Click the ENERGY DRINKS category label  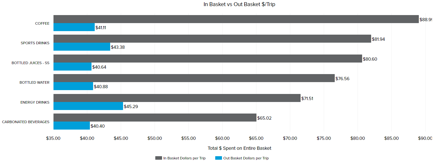click(x=35, y=102)
